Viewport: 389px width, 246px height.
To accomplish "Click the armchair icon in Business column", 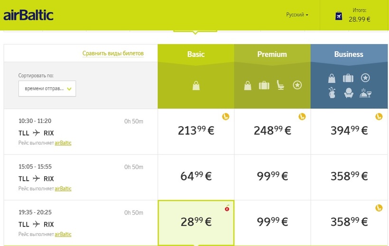I will click(x=349, y=93).
